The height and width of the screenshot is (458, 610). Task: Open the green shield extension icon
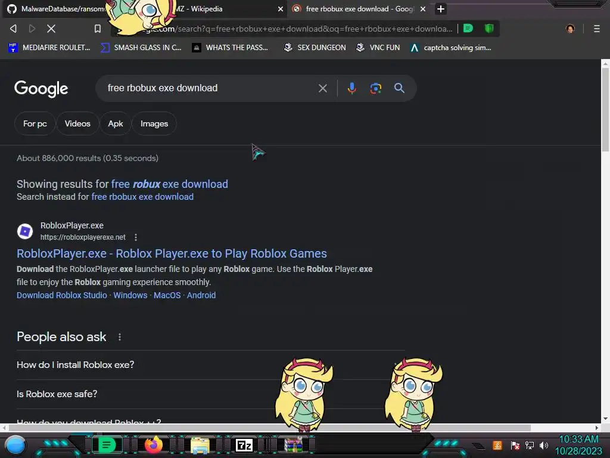pyautogui.click(x=489, y=29)
